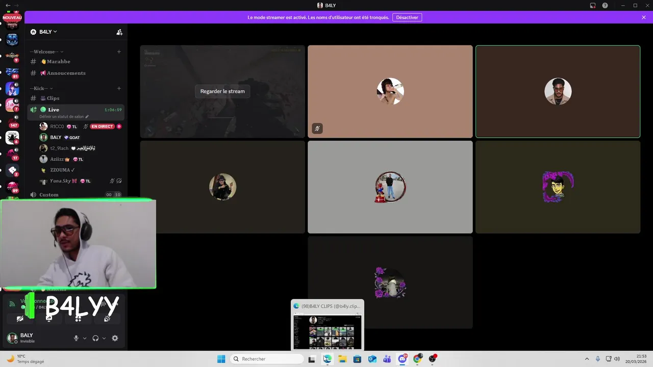Open the Clips text channel
This screenshot has height=367, width=653.
pos(76,98)
